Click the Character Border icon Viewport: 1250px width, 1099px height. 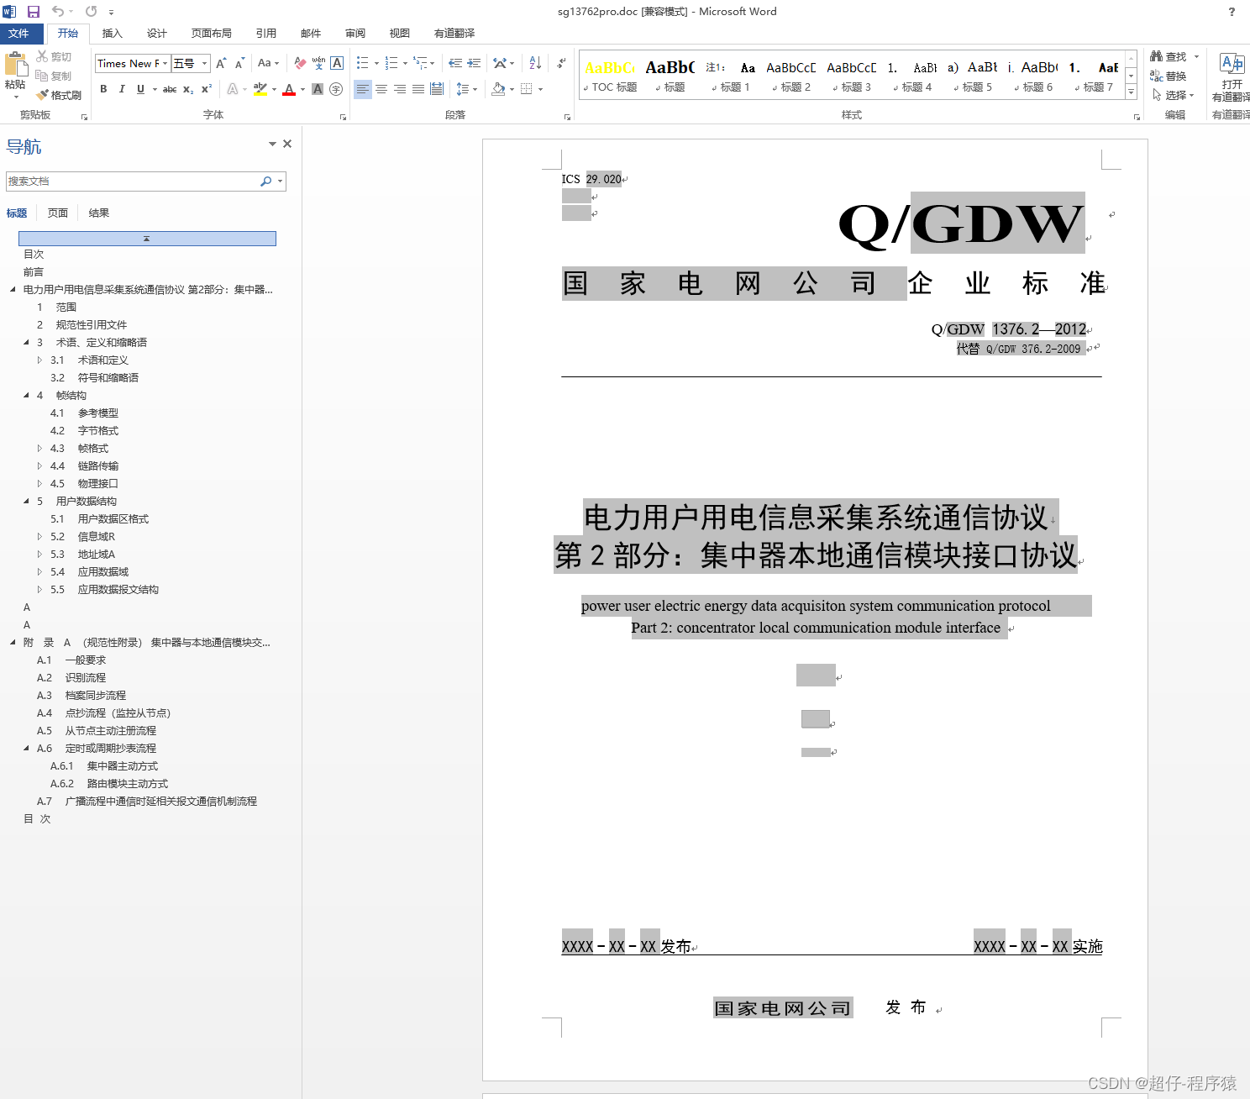point(337,63)
